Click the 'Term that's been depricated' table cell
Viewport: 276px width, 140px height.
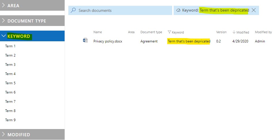[x=189, y=41]
